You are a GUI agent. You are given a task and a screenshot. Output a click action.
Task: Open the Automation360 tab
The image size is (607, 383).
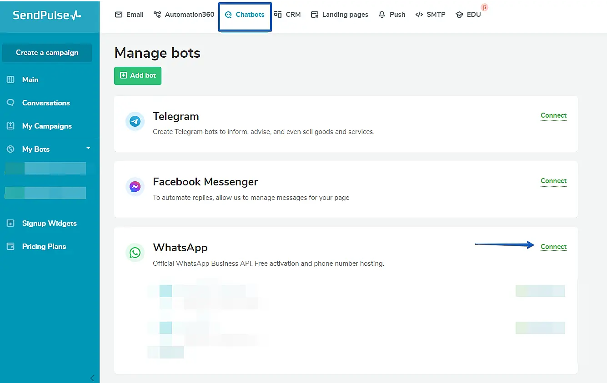point(184,15)
